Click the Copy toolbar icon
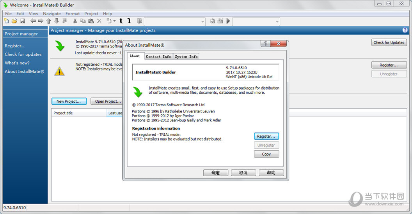This screenshot has width=412, height=214. click(83, 21)
